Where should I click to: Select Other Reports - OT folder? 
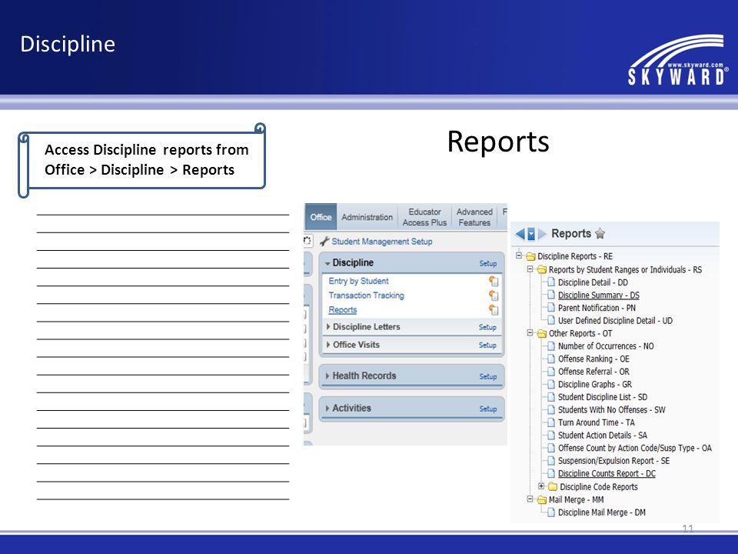pyautogui.click(x=580, y=333)
